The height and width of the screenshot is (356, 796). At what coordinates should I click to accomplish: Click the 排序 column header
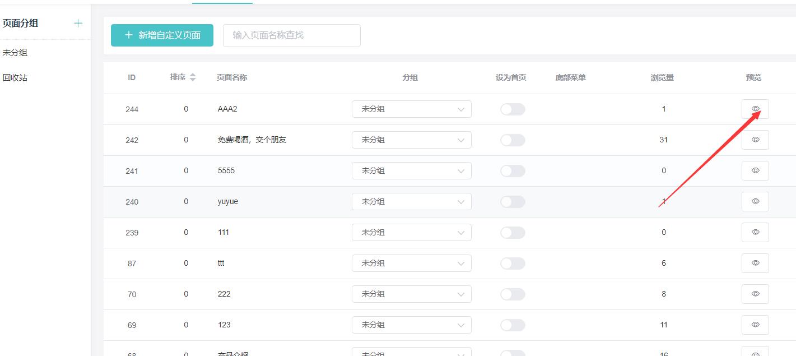tap(178, 77)
